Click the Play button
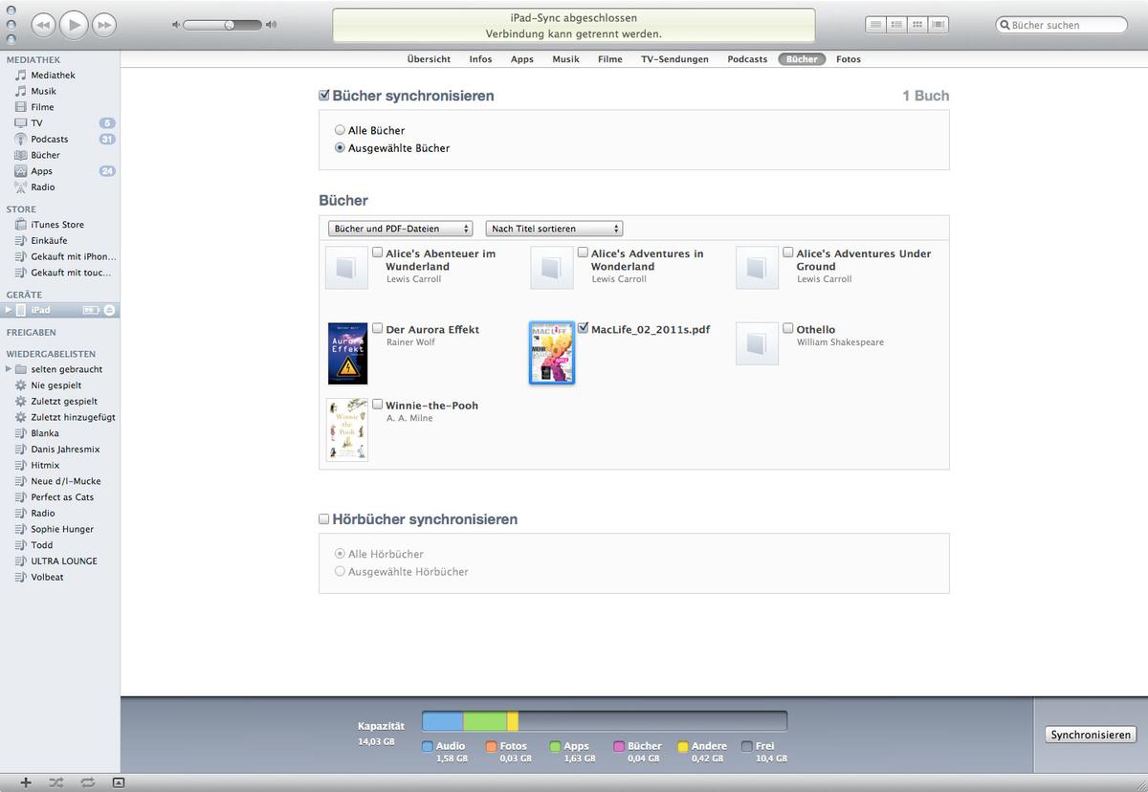Viewport: 1148px width, 792px height. click(x=74, y=24)
